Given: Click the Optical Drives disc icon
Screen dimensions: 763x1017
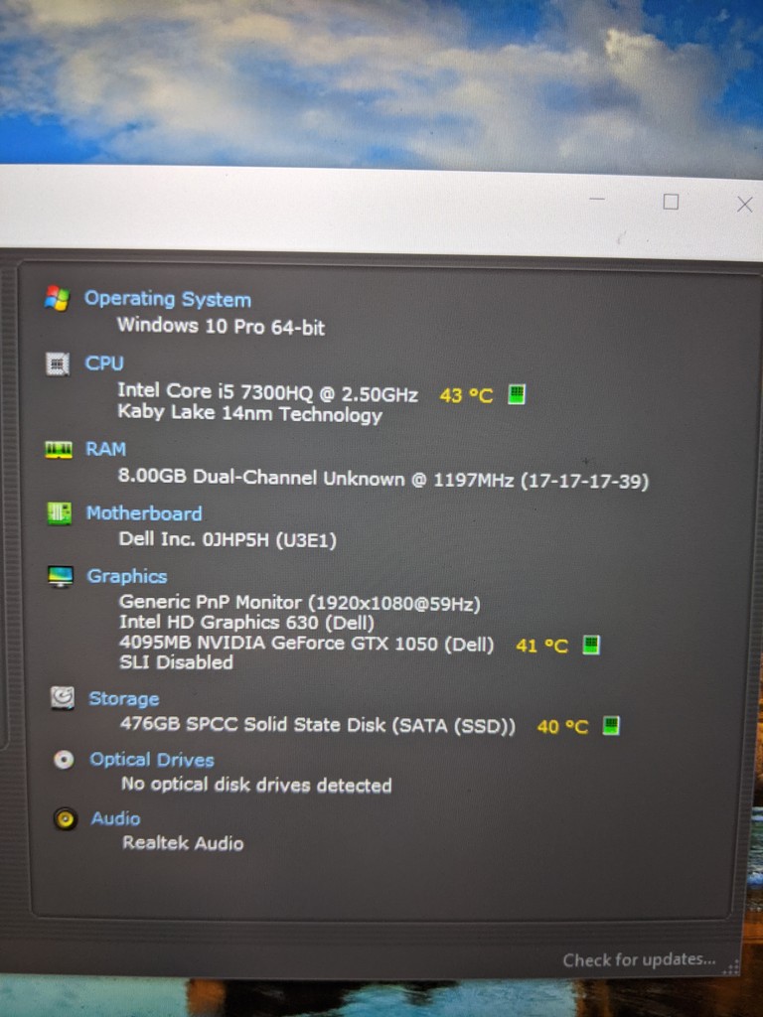Looking at the screenshot, I should point(64,759).
